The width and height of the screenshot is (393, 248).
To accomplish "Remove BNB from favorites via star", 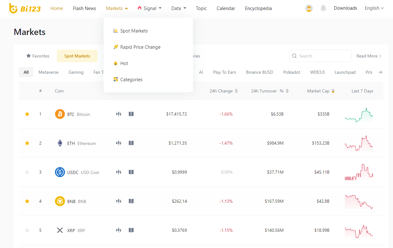I will (x=27, y=201).
